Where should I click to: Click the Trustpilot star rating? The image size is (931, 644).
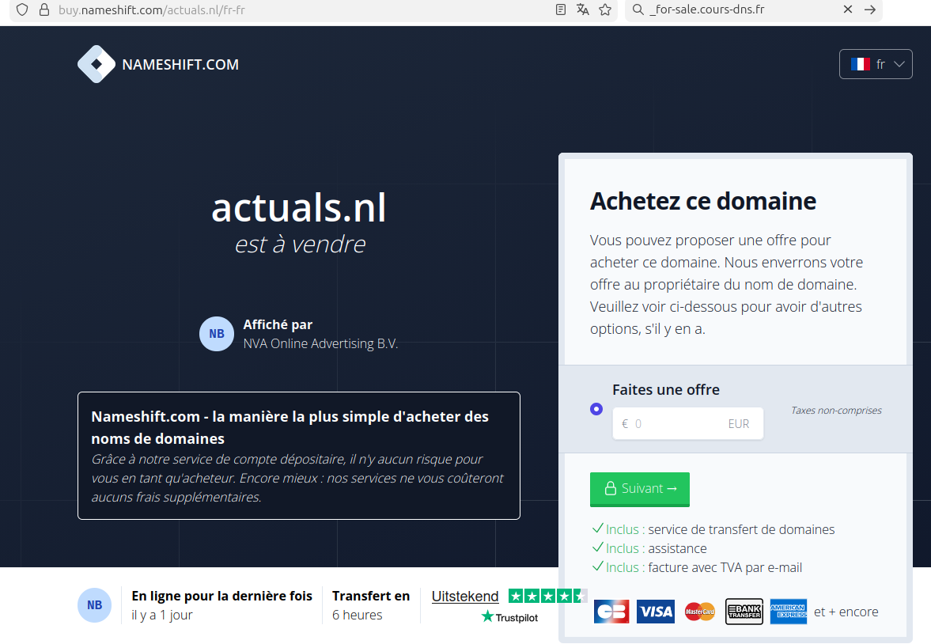click(x=547, y=596)
